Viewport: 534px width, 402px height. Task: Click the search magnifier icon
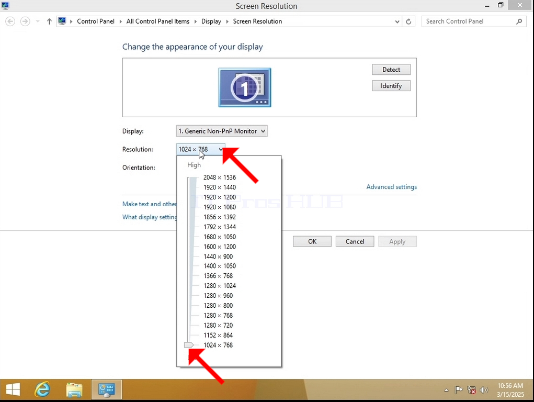click(519, 21)
